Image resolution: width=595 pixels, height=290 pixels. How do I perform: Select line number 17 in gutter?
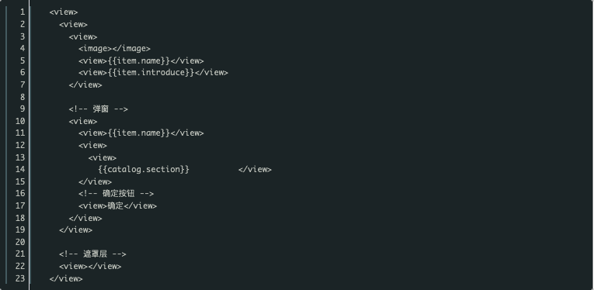(x=20, y=205)
